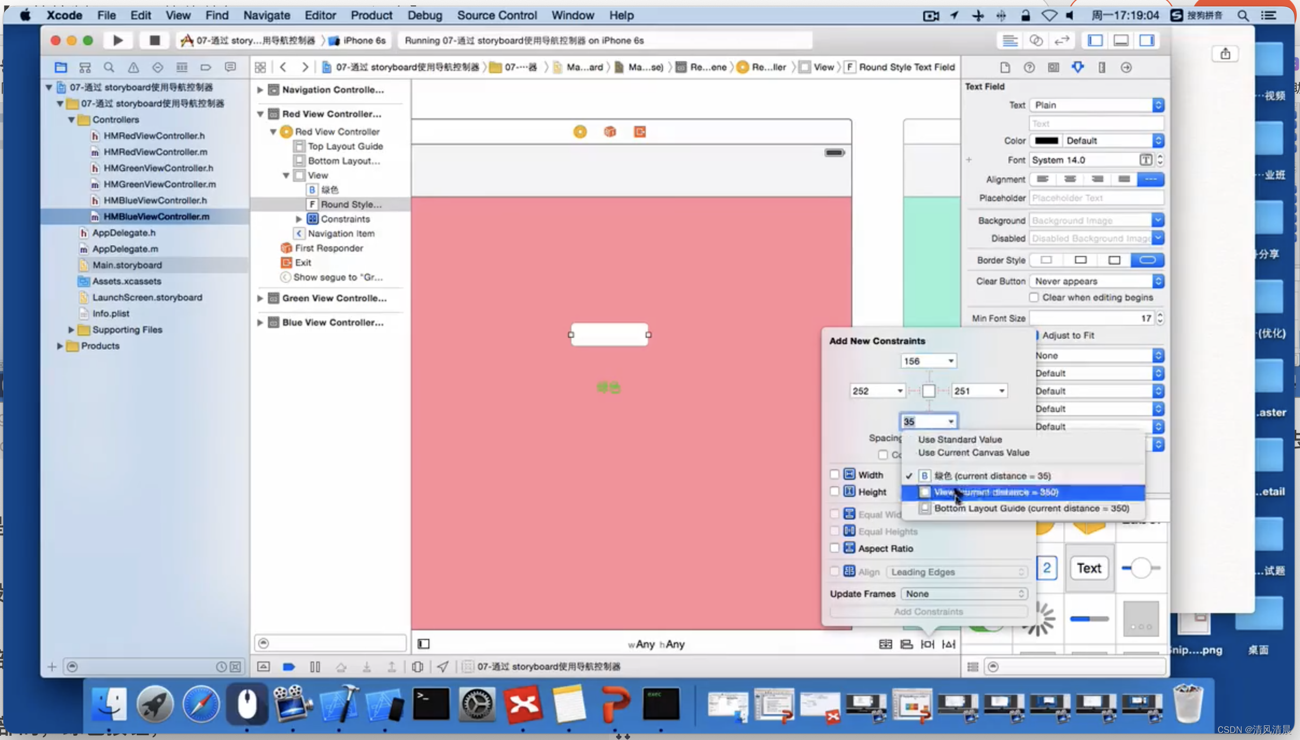The height and width of the screenshot is (740, 1300).
Task: Click the Add Constraints button
Action: pos(928,611)
